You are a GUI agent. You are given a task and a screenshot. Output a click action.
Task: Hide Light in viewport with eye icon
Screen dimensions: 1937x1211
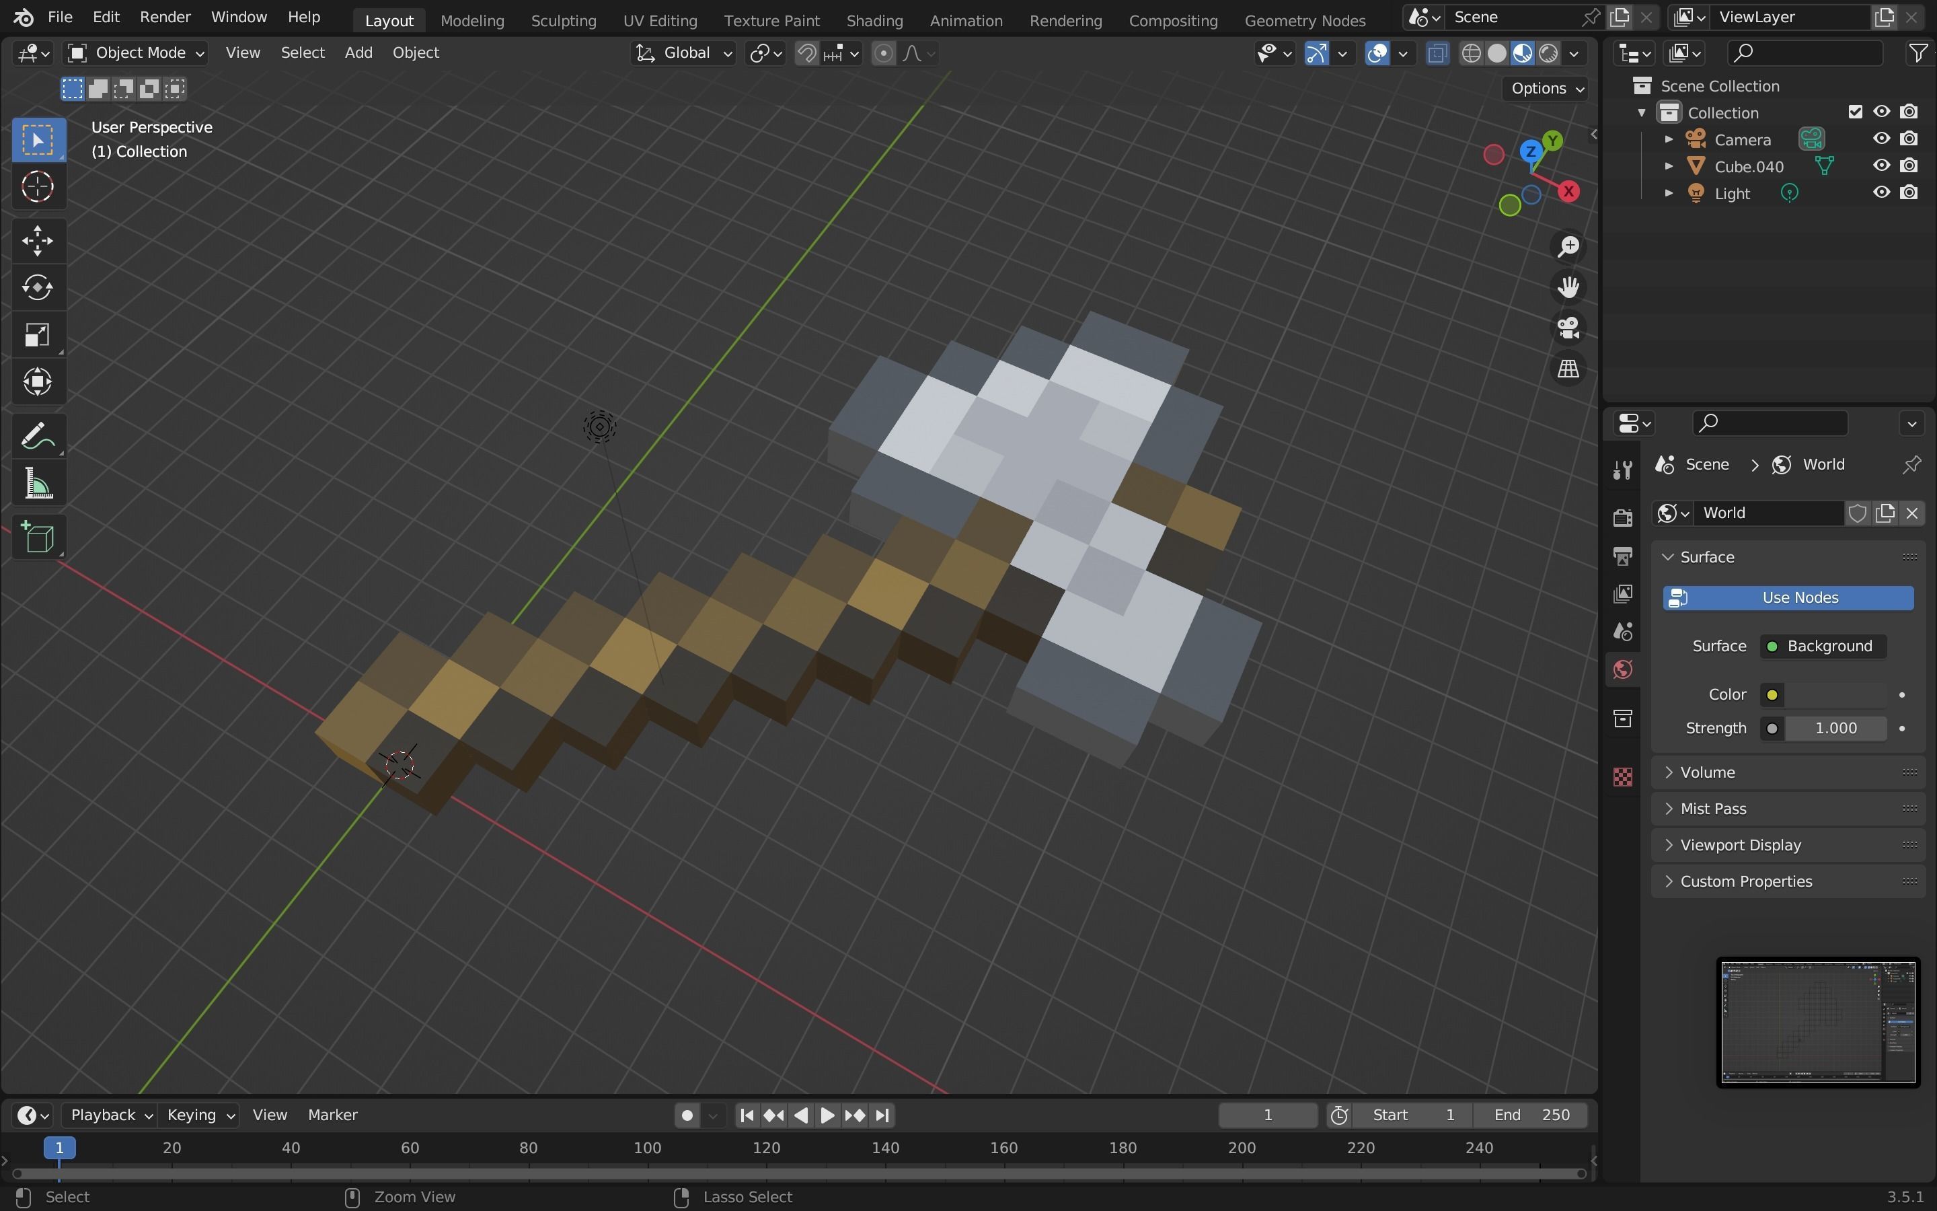[1881, 192]
